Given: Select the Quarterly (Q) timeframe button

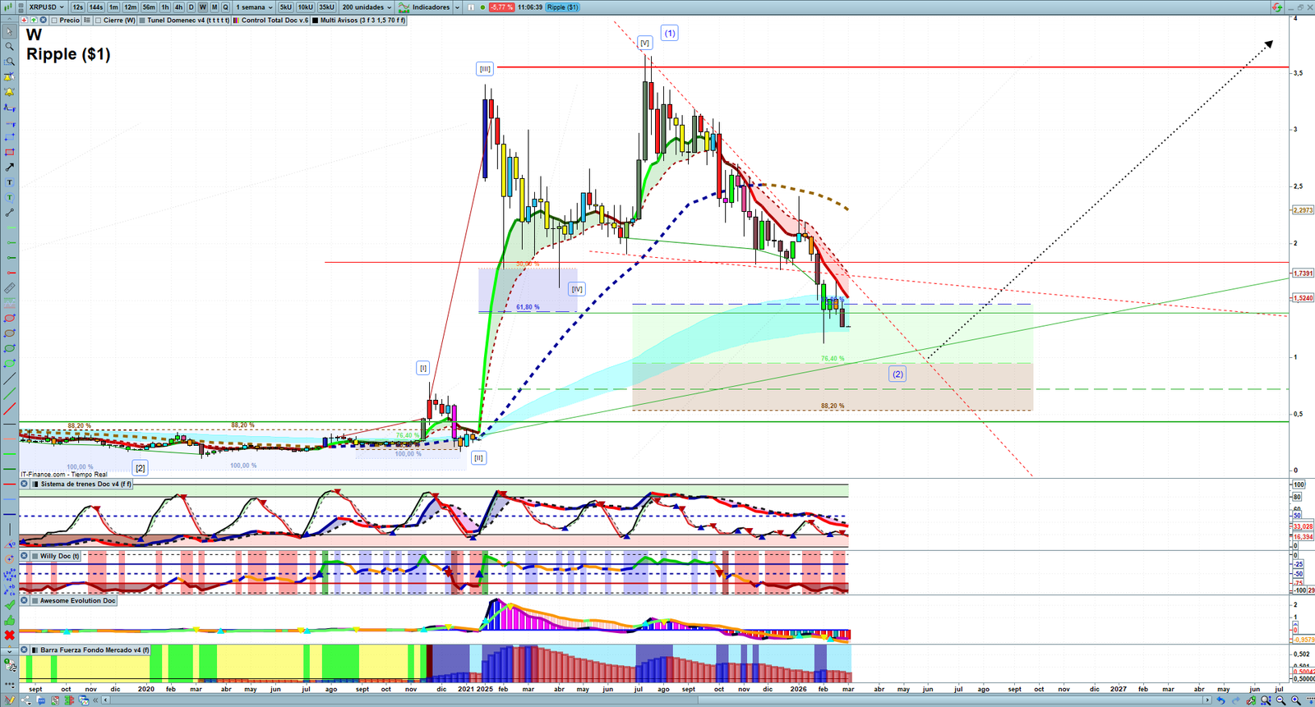Looking at the screenshot, I should tap(225, 7).
